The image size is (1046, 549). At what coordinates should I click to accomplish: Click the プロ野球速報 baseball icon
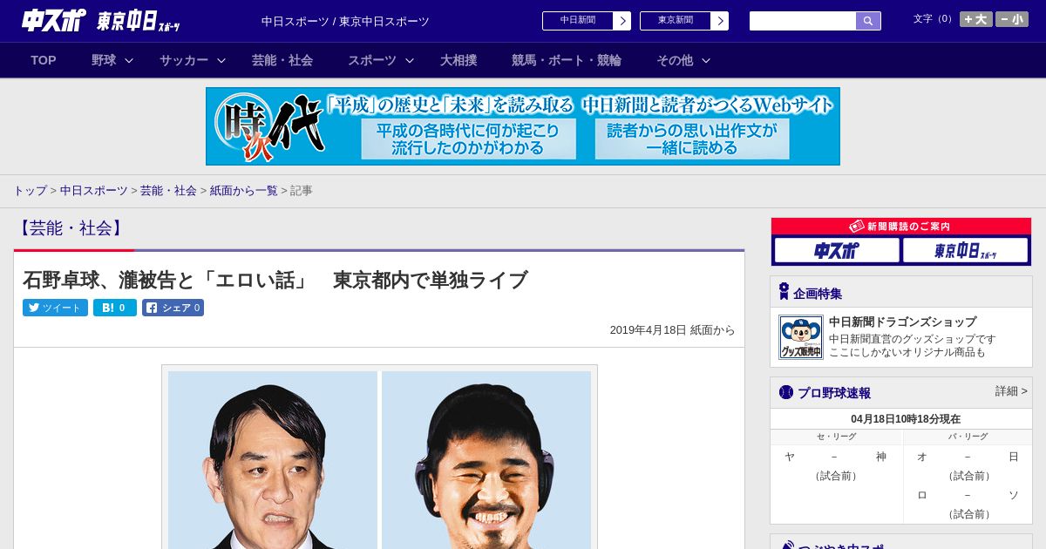[x=786, y=392]
